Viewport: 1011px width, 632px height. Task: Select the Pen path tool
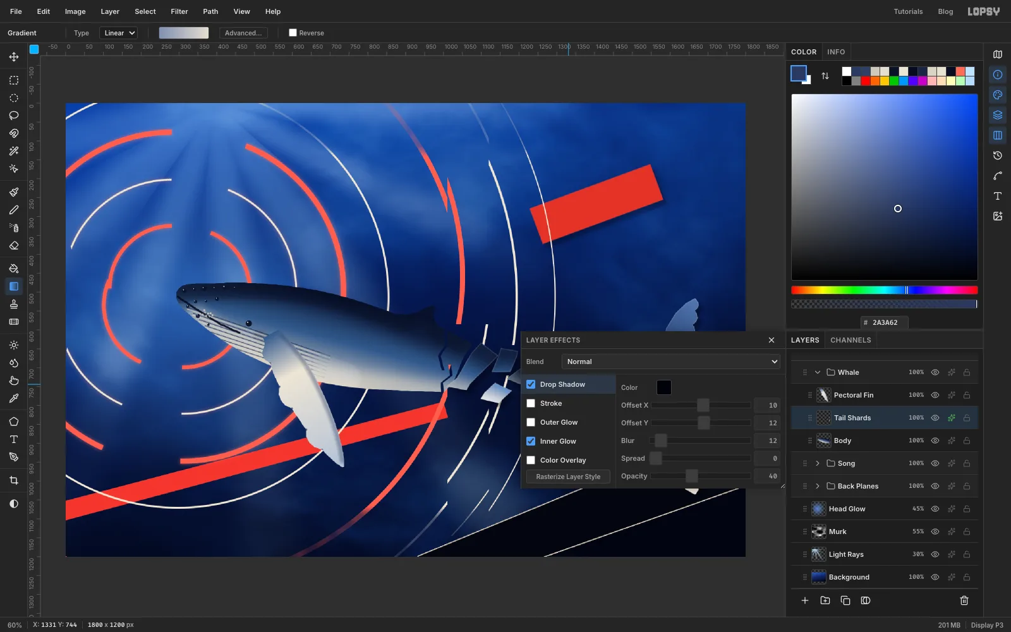coord(13,457)
